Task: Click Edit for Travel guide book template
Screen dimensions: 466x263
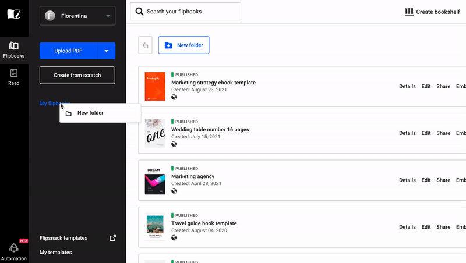Action: [x=426, y=227]
